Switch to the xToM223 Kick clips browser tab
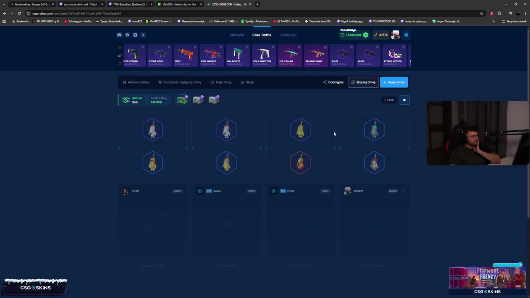Image resolution: width=530 pixels, height=298 pixels. point(179,4)
